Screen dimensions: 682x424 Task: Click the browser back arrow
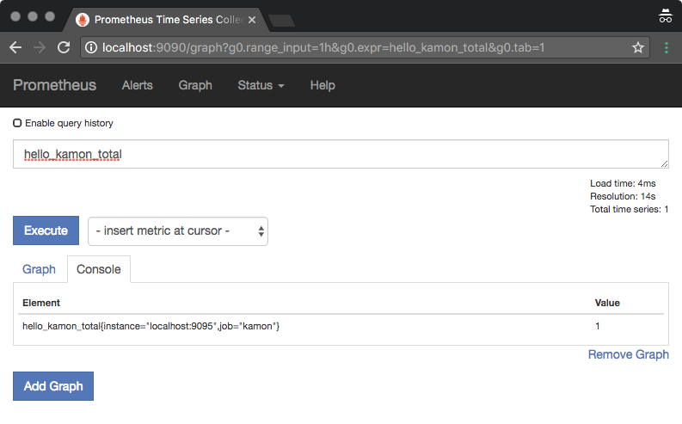[15, 47]
